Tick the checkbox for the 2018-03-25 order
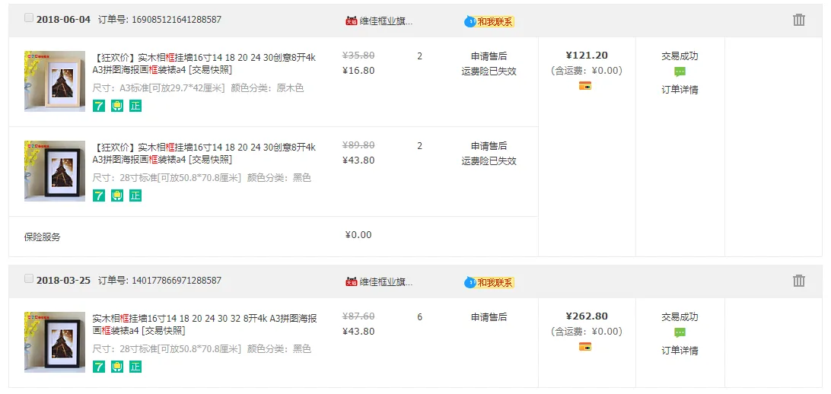The image size is (831, 394). pyautogui.click(x=29, y=278)
